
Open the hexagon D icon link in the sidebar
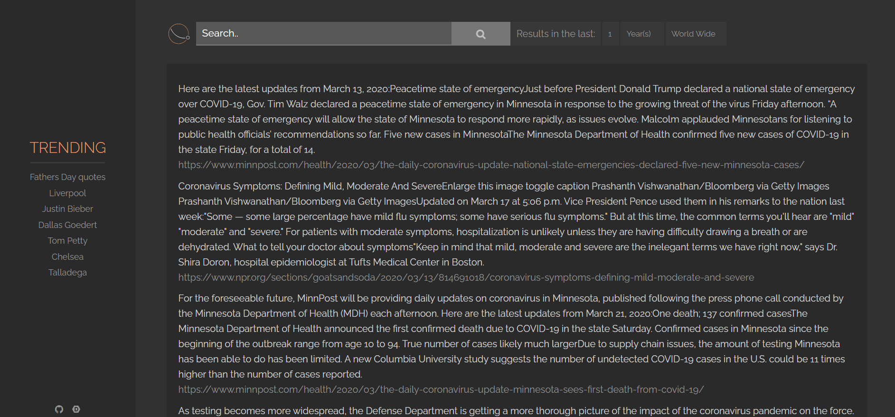coord(76,409)
